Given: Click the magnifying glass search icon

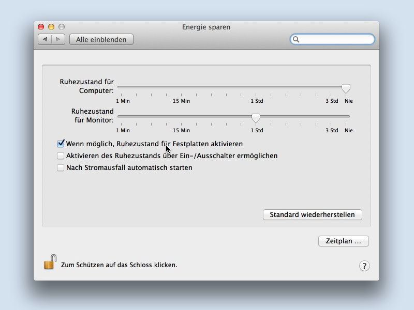Looking at the screenshot, I should coord(296,39).
